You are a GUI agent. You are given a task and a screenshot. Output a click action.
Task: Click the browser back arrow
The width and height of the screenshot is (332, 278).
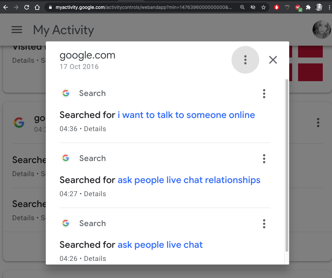(x=6, y=7)
